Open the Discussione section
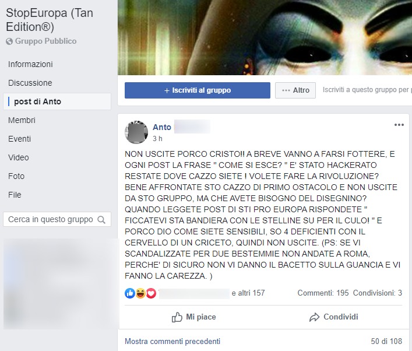This screenshot has width=412, height=351. (x=30, y=83)
